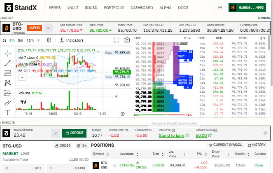Expand more chart intervals dropdown
Screen dimensions: 273x173
point(38,40)
